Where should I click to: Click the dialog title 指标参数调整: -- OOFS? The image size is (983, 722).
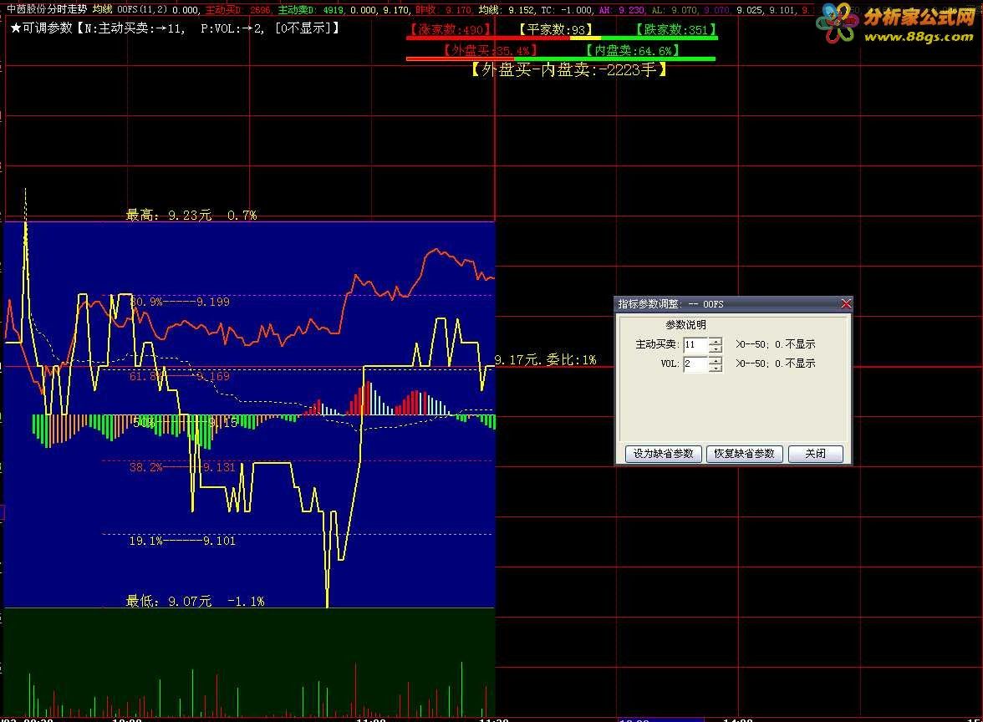click(x=670, y=304)
